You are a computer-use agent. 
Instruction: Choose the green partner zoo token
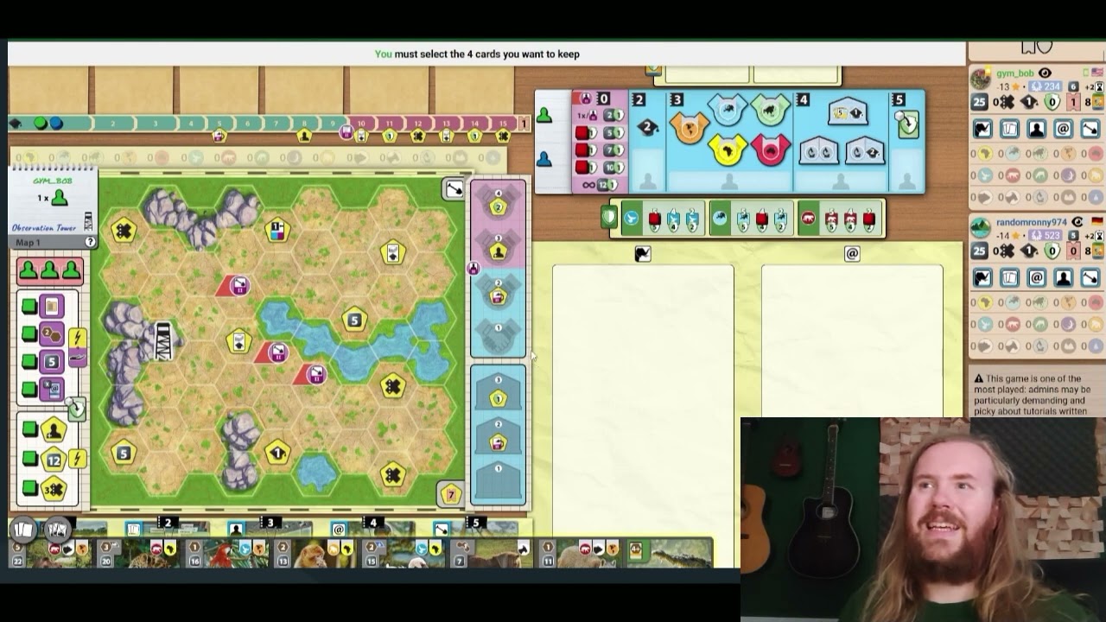[771, 109]
